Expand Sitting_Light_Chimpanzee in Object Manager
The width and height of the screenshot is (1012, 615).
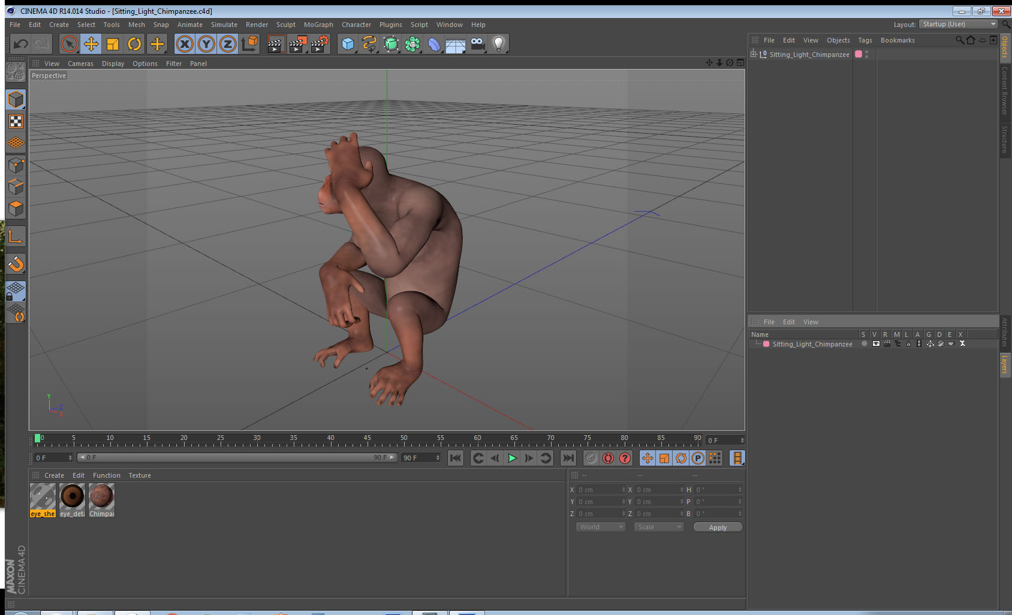(x=754, y=54)
